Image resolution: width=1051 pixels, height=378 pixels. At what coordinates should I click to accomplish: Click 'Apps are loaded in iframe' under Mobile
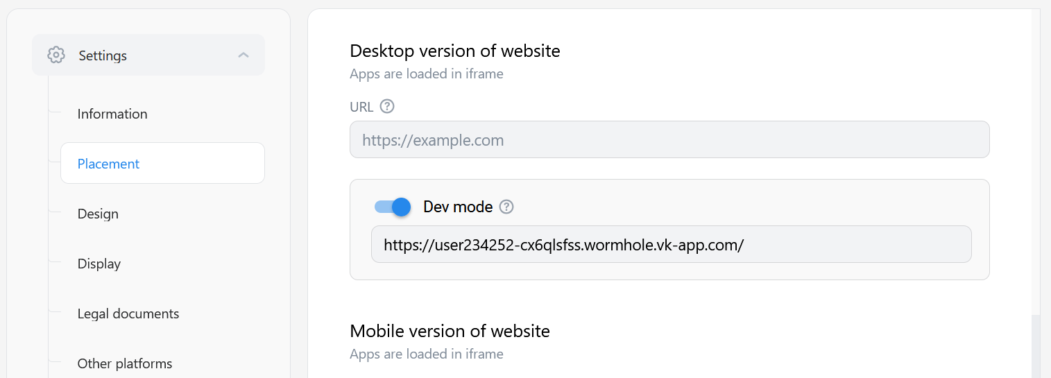(x=427, y=354)
